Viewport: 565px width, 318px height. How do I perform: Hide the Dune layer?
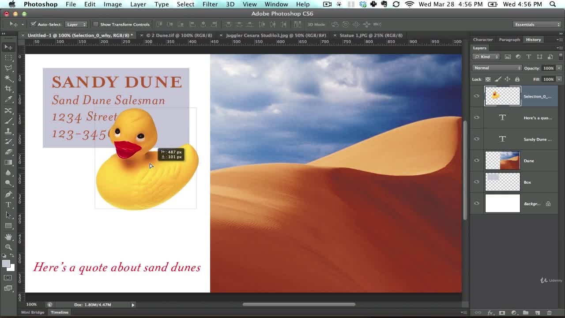[x=477, y=160]
